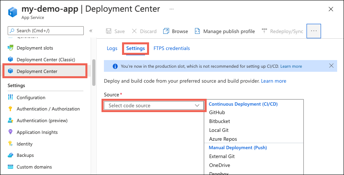Open the toolbar ellipsis overflow menu
The width and height of the screenshot is (344, 175).
[314, 31]
